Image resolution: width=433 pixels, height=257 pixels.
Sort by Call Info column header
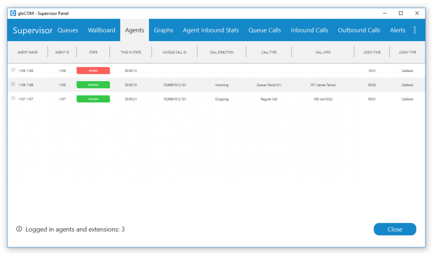323,52
